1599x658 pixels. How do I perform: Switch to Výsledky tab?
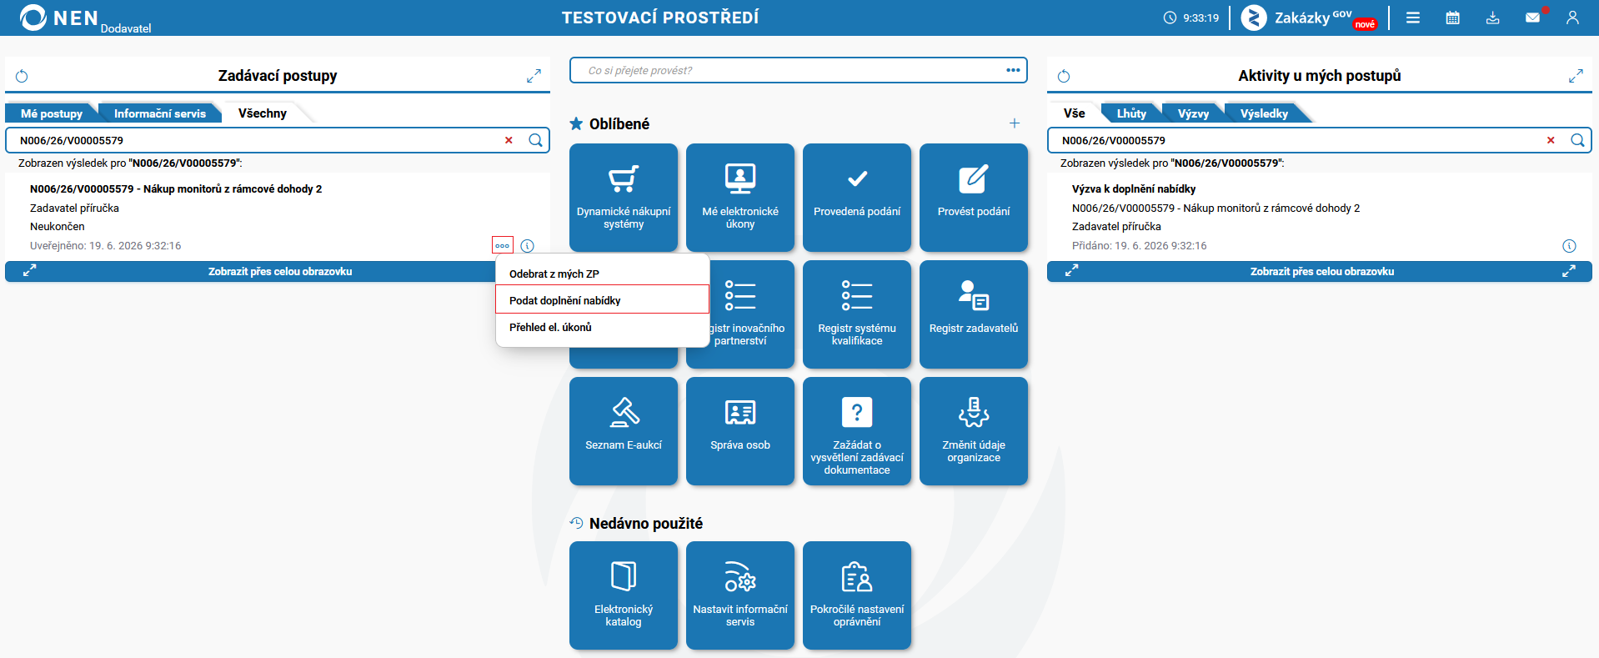click(1264, 113)
